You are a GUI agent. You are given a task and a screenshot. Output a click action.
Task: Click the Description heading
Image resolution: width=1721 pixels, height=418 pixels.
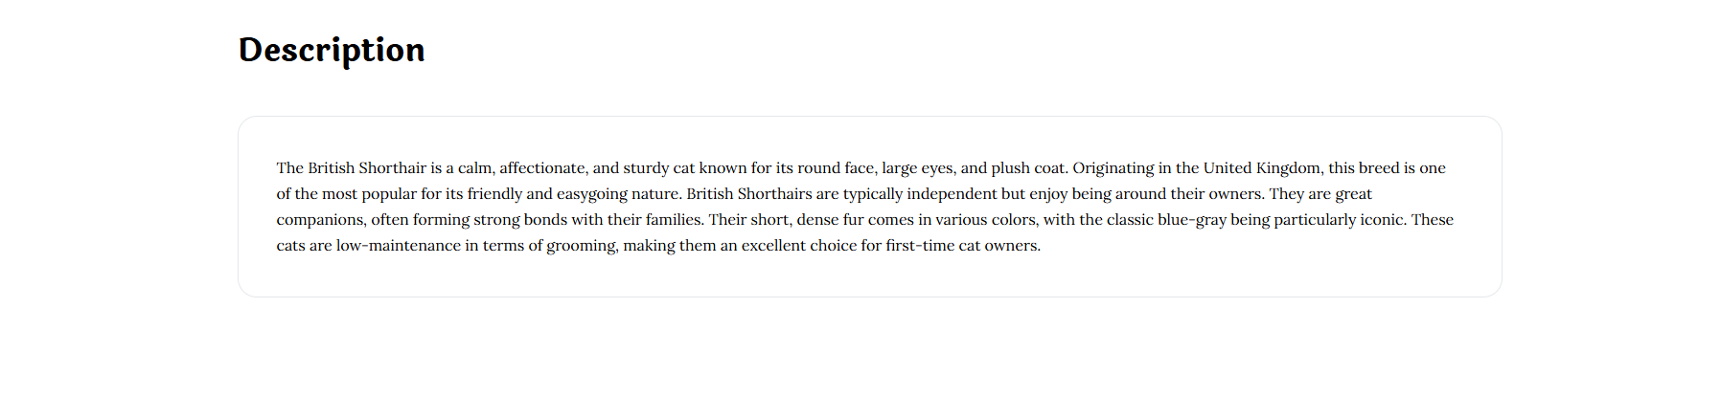[x=332, y=50]
